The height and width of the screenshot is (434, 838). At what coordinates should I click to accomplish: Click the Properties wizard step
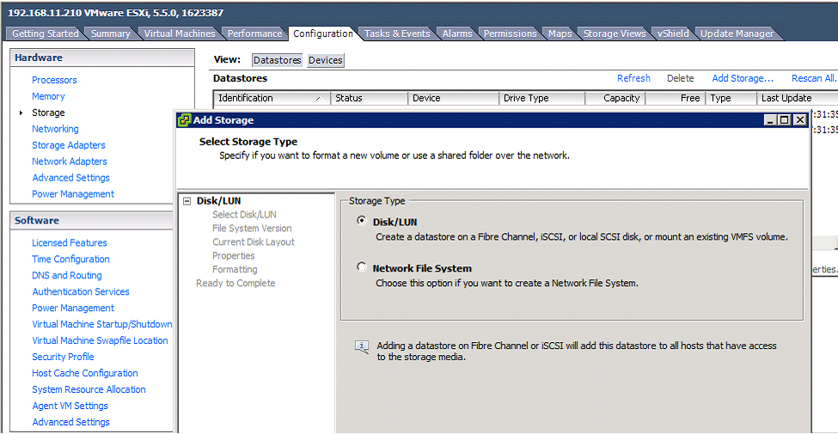(234, 256)
